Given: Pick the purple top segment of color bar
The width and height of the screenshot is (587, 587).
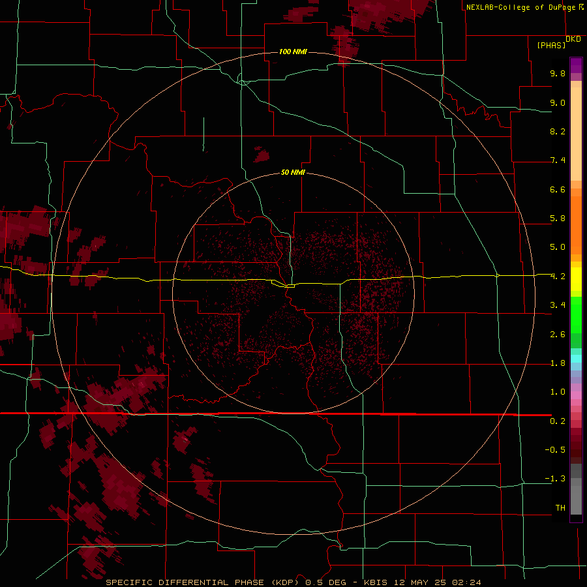Looking at the screenshot, I should click(x=576, y=65).
